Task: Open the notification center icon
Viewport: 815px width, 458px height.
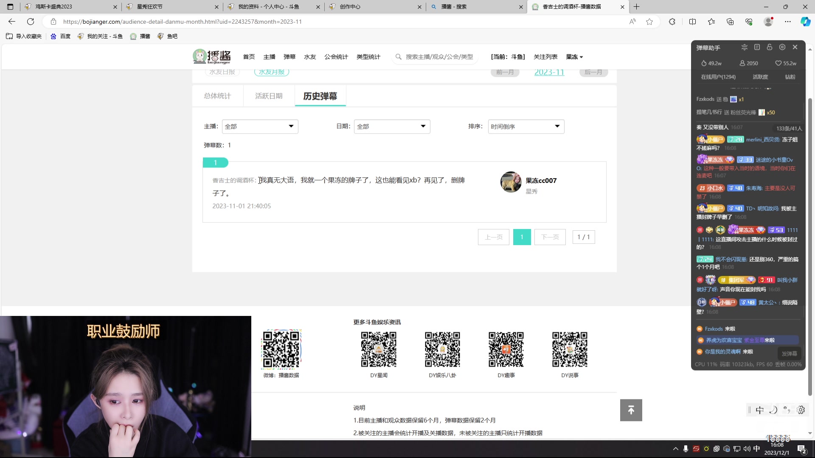Action: 802,449
